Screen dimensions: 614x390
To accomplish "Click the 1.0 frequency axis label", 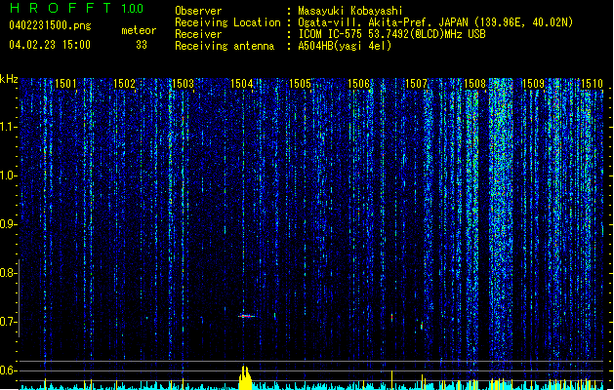I will (x=8, y=175).
